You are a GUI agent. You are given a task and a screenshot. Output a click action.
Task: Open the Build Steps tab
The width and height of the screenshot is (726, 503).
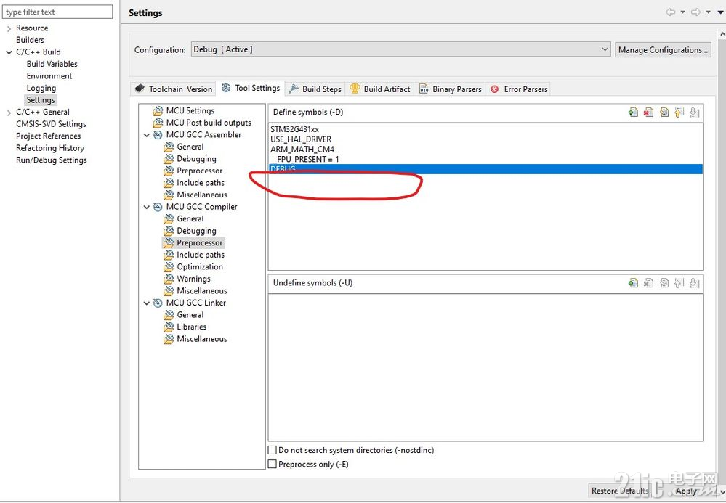(315, 89)
